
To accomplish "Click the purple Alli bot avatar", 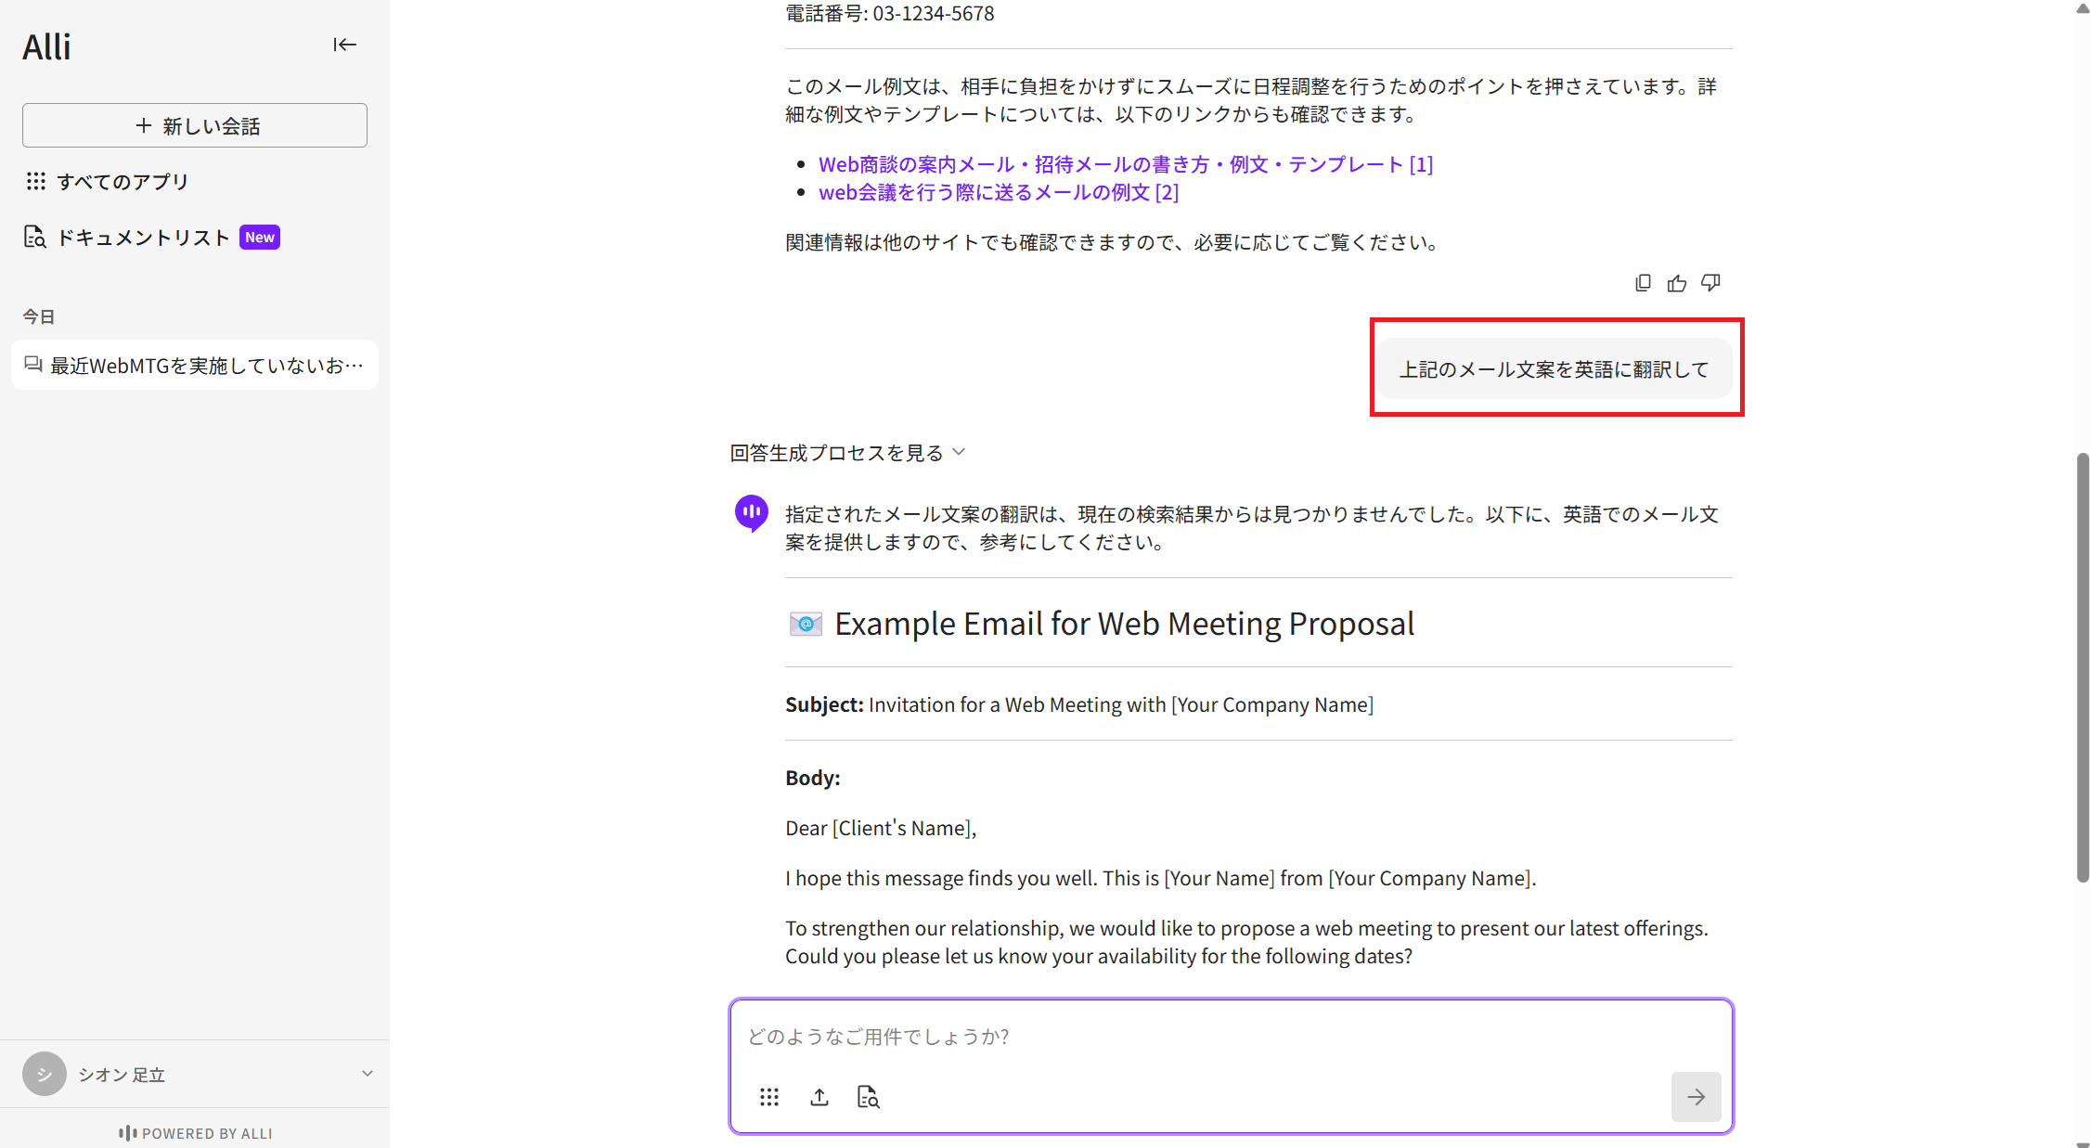I will (751, 512).
